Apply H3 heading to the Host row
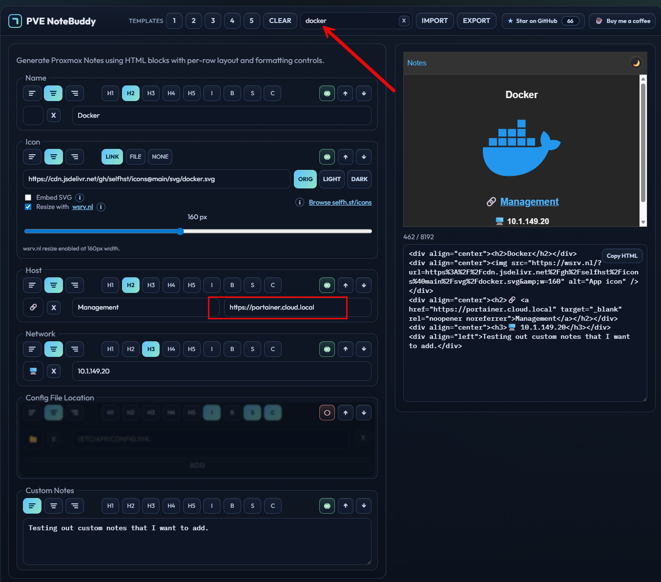The height and width of the screenshot is (582, 661). pyautogui.click(x=151, y=285)
